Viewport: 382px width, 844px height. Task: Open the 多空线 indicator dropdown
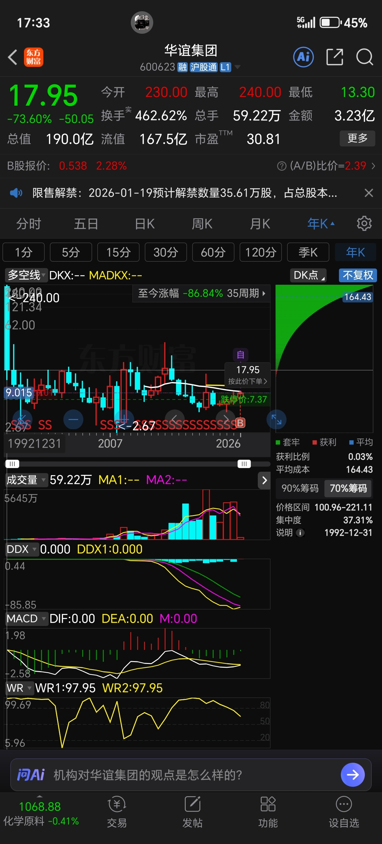point(26,275)
